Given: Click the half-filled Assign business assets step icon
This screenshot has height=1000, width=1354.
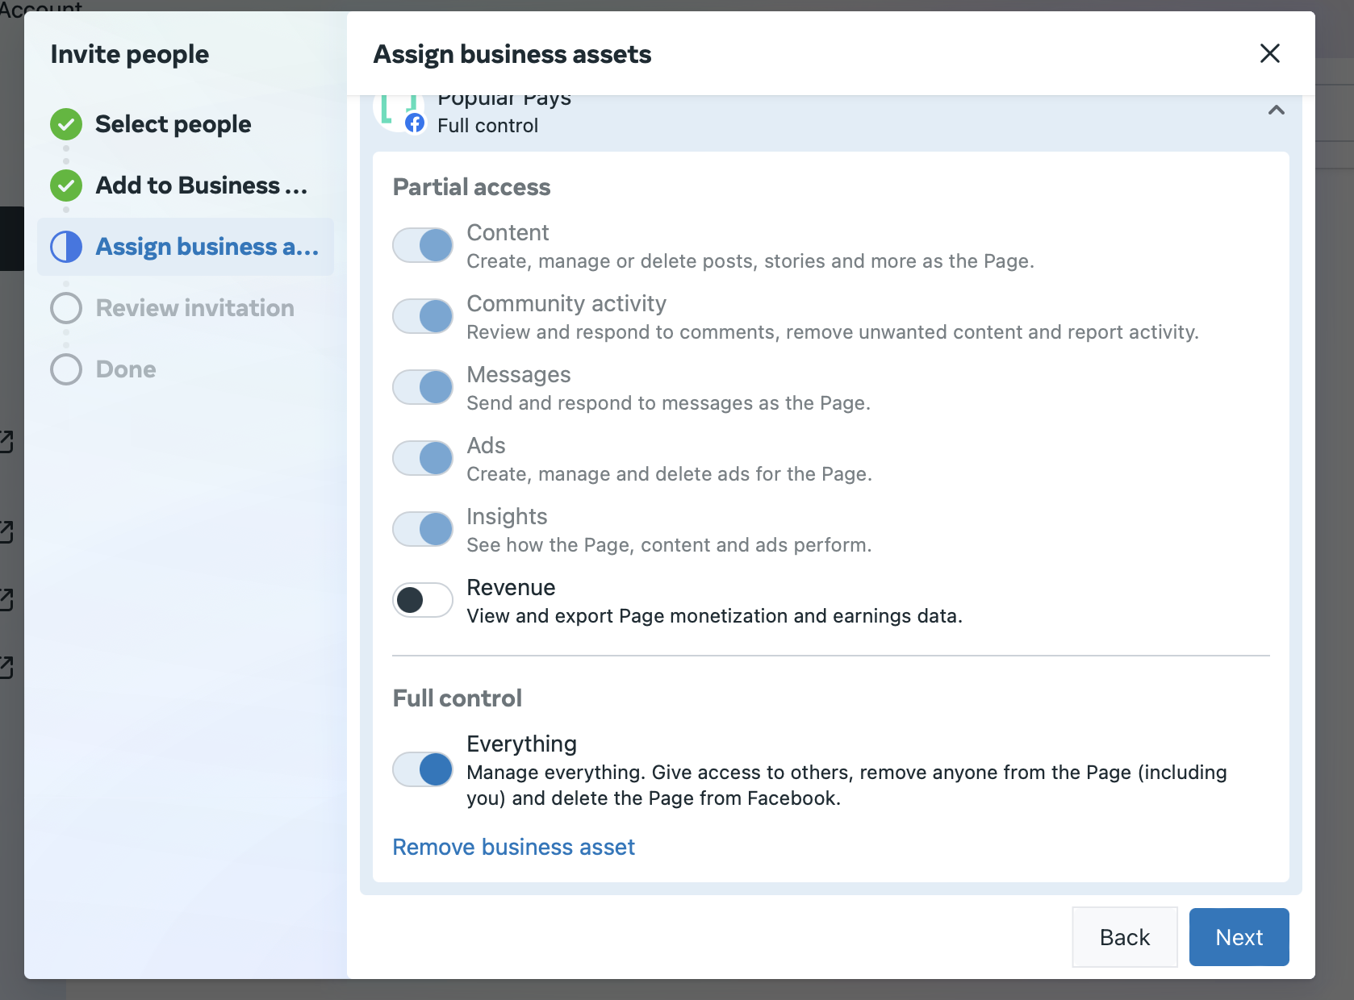Looking at the screenshot, I should (x=66, y=247).
